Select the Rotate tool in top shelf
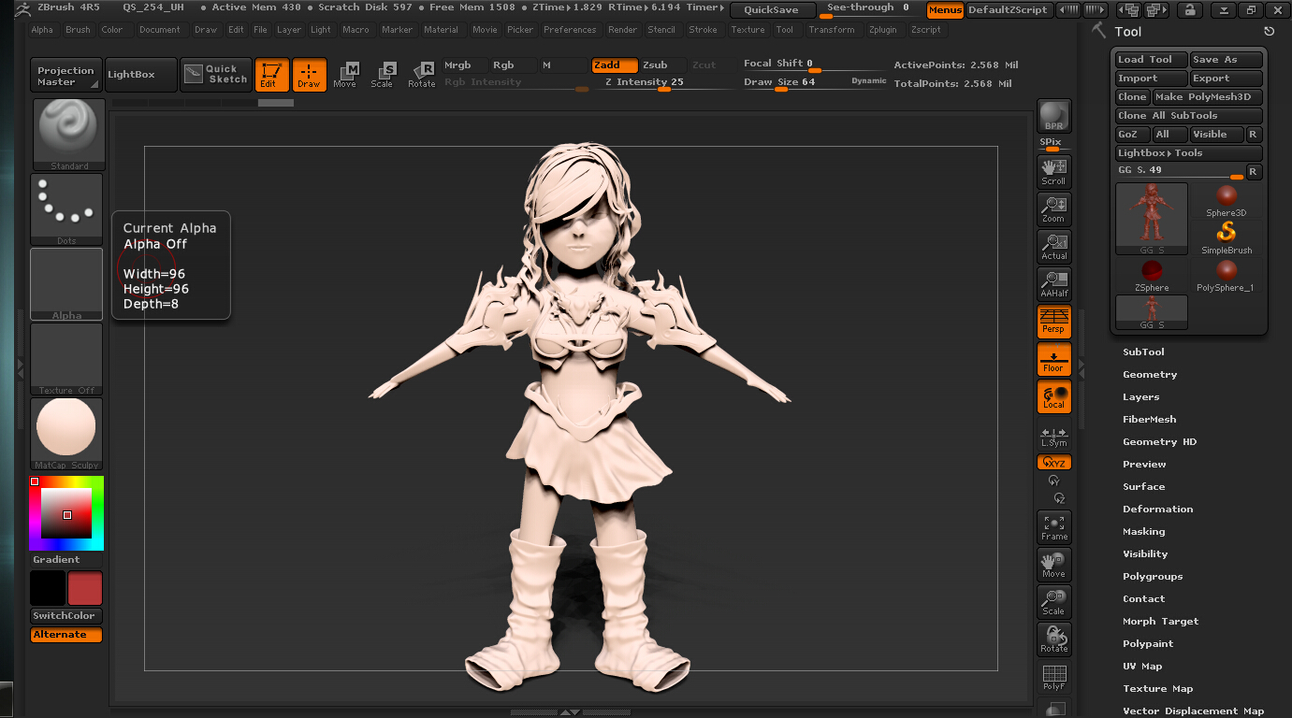The image size is (1292, 718). (421, 75)
